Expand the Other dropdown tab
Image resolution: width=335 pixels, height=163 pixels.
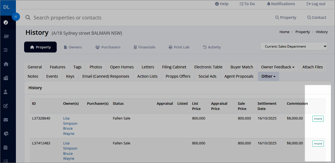click(268, 76)
